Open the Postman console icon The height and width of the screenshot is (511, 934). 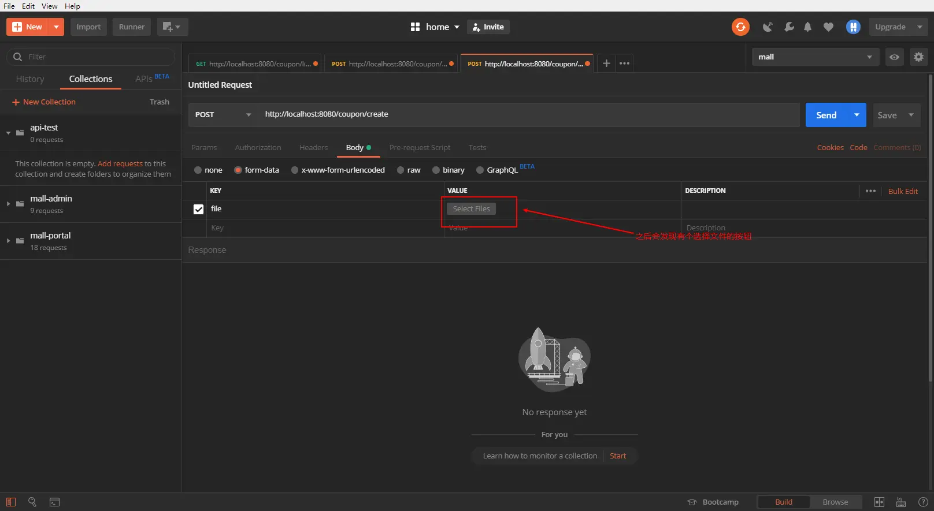click(54, 502)
